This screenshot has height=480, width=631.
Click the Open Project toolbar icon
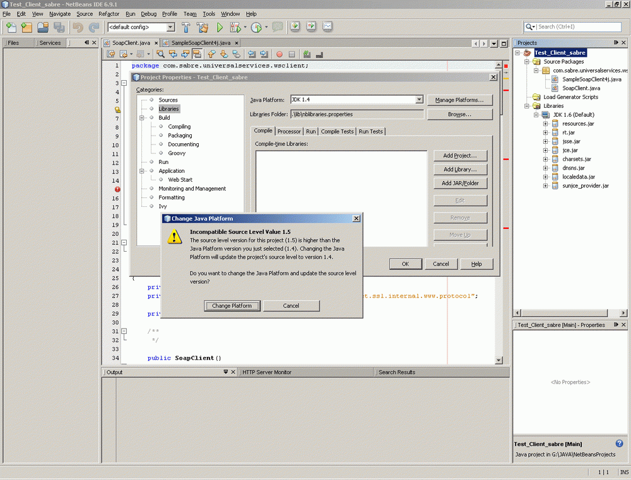tap(43, 27)
